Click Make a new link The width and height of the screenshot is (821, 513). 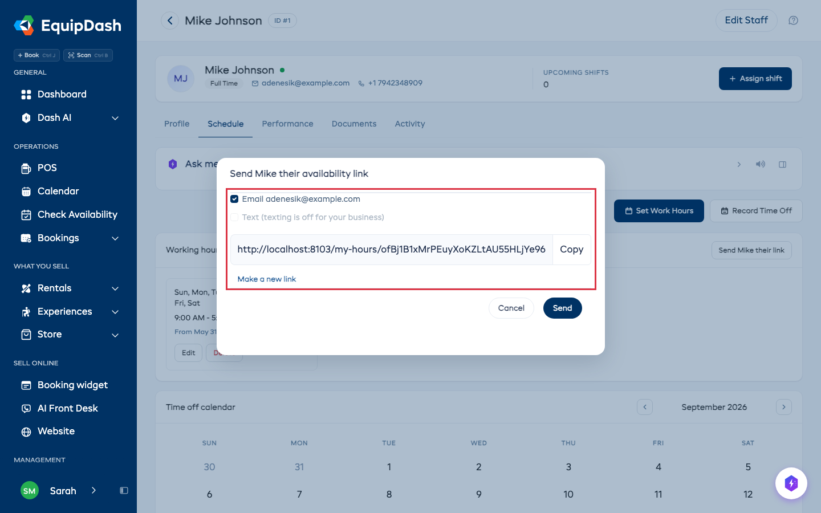[x=267, y=279]
